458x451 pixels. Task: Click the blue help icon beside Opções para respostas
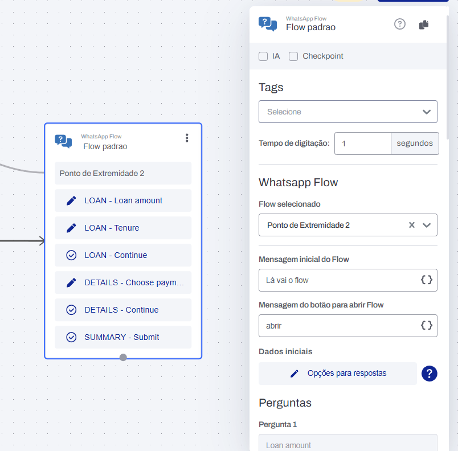(429, 374)
